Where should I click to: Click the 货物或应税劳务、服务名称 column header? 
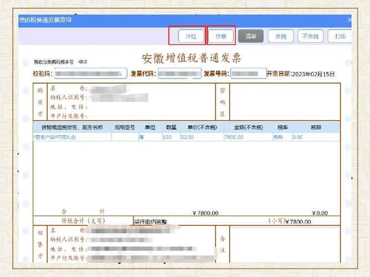pos(72,127)
